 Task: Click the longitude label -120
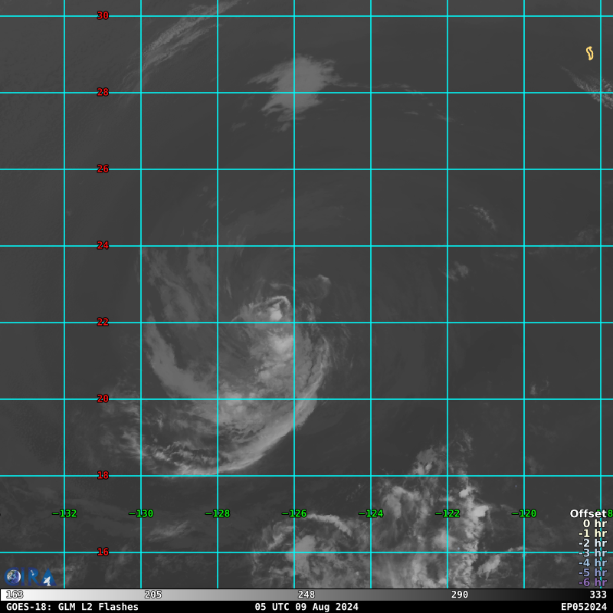click(524, 513)
